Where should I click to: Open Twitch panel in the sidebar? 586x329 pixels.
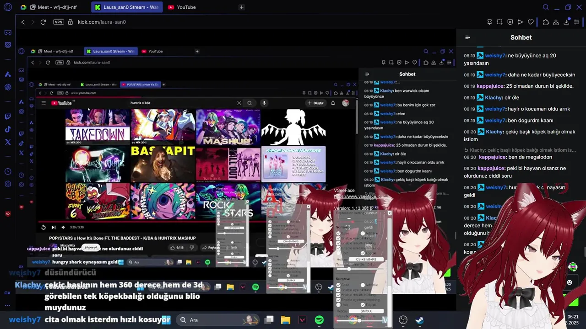[x=8, y=117]
